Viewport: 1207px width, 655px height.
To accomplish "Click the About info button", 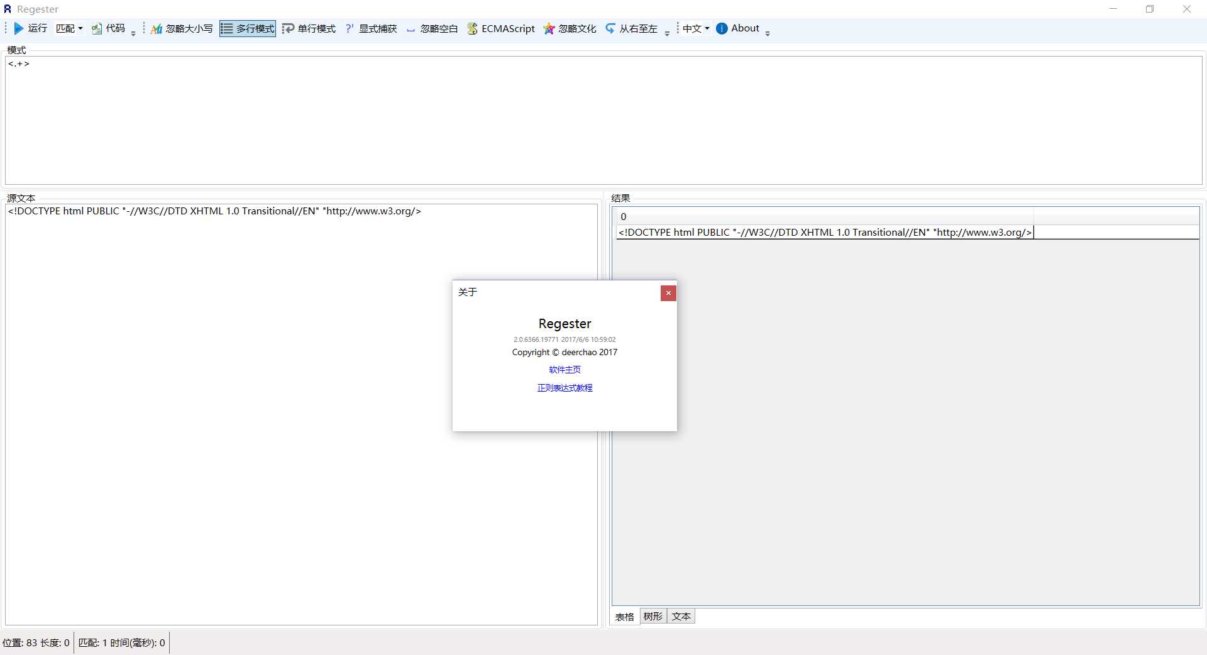I will pyautogui.click(x=738, y=28).
